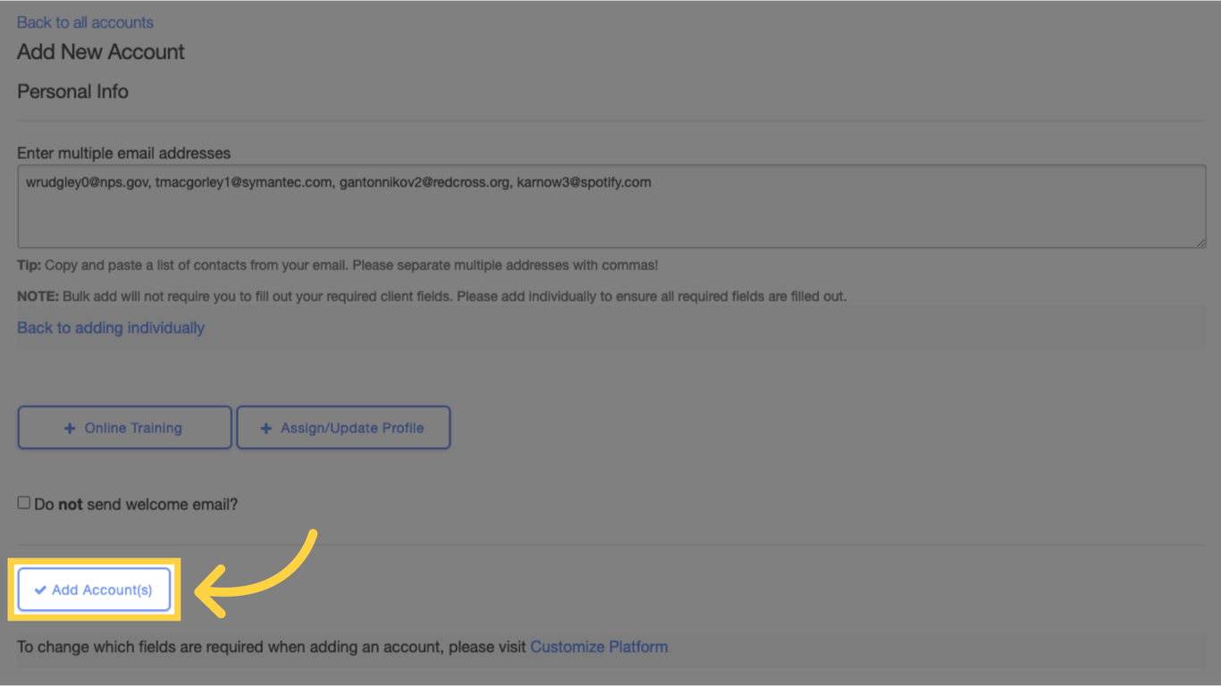Click the Online Training button
Image resolution: width=1221 pixels, height=686 pixels.
click(124, 427)
